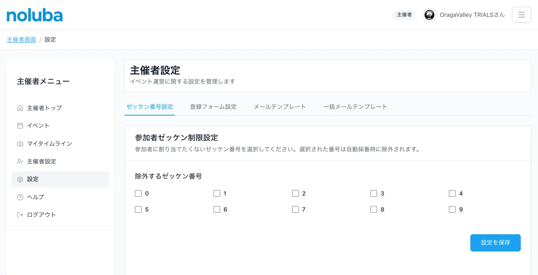Screen dimensions: 538x275
Task: Click the question mark icon beside ヘルプ
Action: coord(20,197)
